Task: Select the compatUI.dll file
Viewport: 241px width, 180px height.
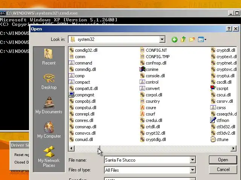Action: (x=84, y=88)
